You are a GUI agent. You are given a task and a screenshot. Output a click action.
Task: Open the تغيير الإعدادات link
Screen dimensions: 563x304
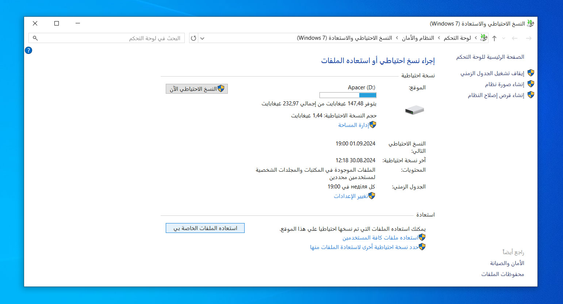(x=351, y=196)
